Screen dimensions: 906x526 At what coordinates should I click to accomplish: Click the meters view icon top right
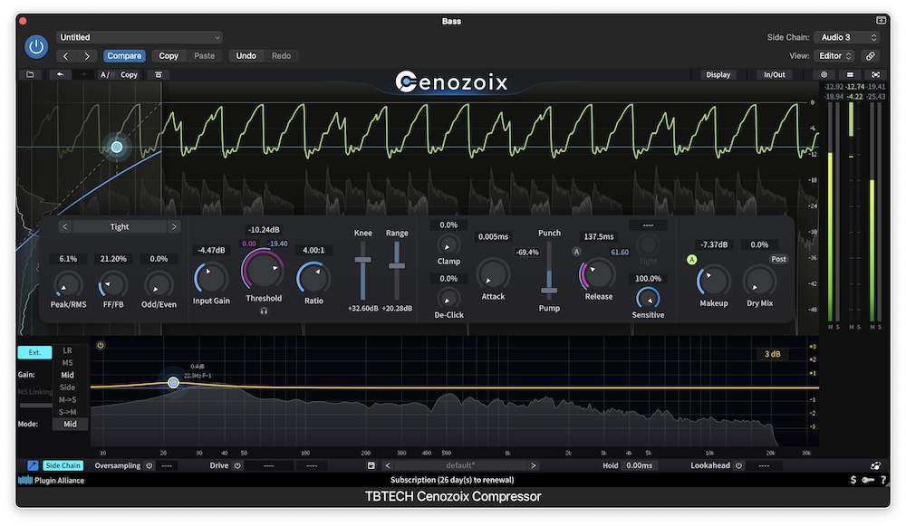point(850,74)
